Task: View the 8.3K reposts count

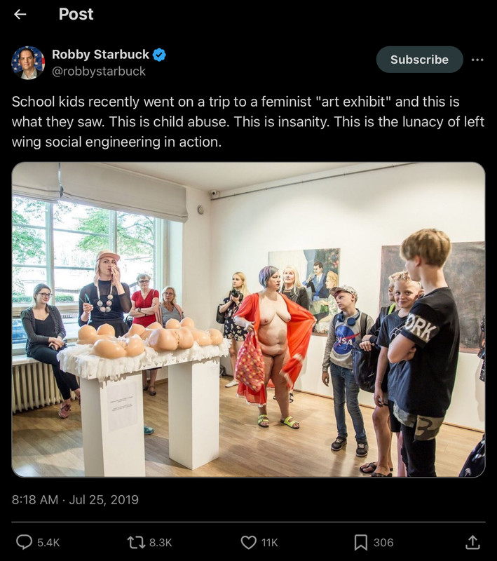Action: pos(161,542)
